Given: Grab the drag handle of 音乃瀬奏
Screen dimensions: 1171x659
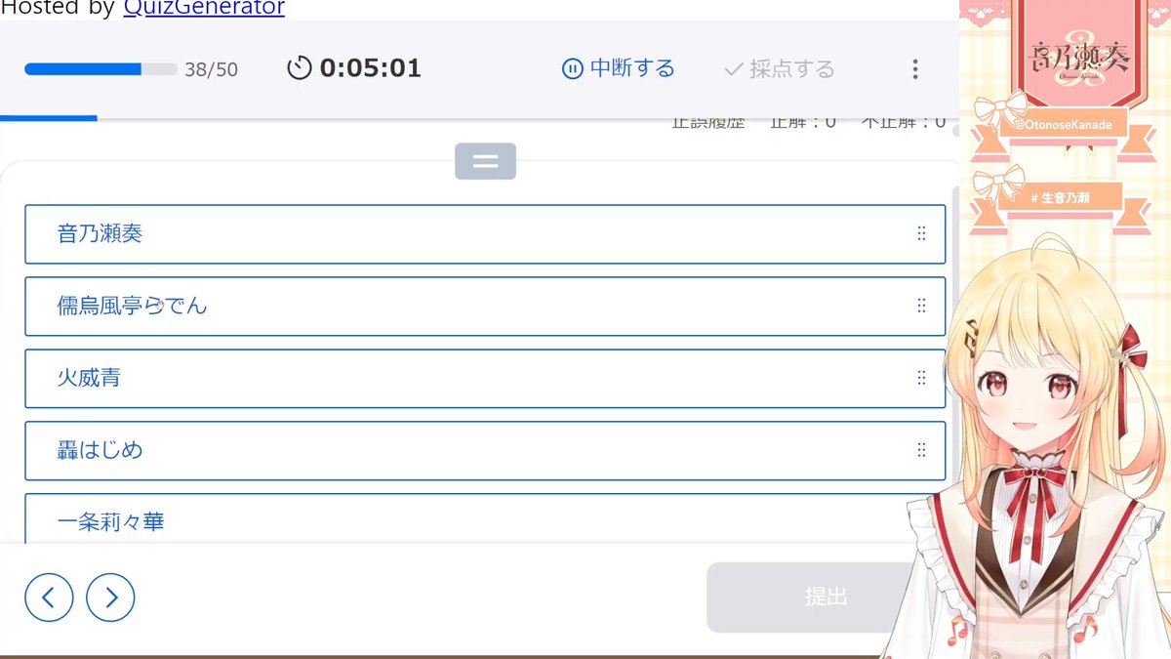Looking at the screenshot, I should (x=921, y=233).
